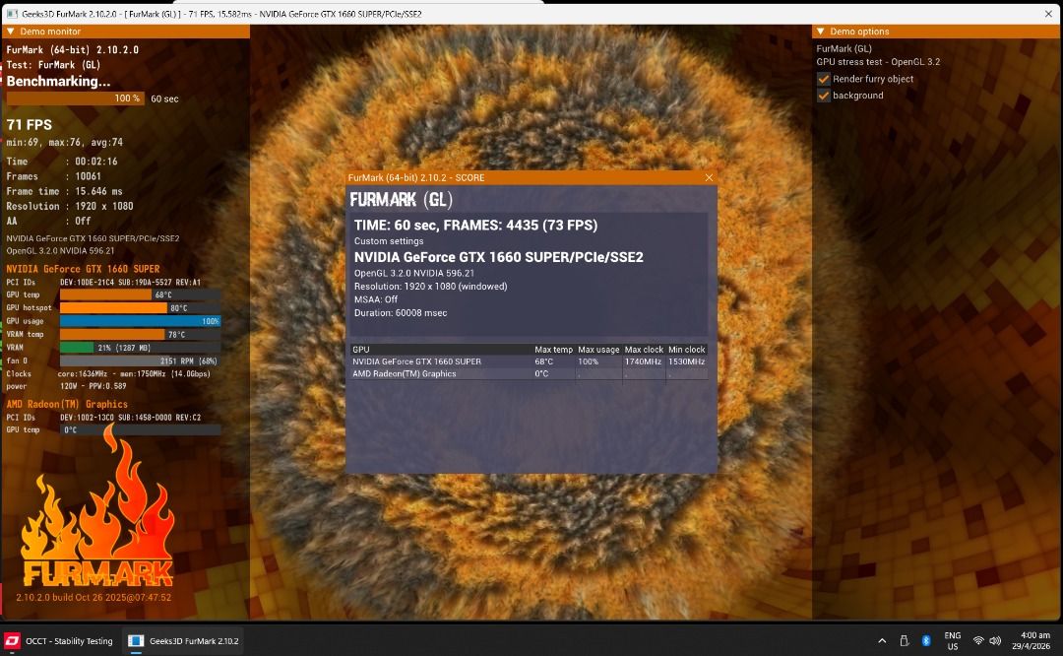This screenshot has width=1063, height=656.
Task: Click the Max clock column header
Action: point(644,350)
